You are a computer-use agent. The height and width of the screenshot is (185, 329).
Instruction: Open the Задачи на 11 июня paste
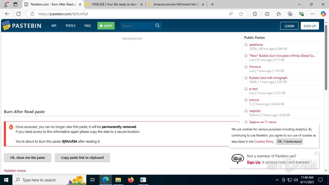coord(263,122)
